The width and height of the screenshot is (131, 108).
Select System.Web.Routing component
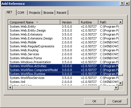pos(64,50)
